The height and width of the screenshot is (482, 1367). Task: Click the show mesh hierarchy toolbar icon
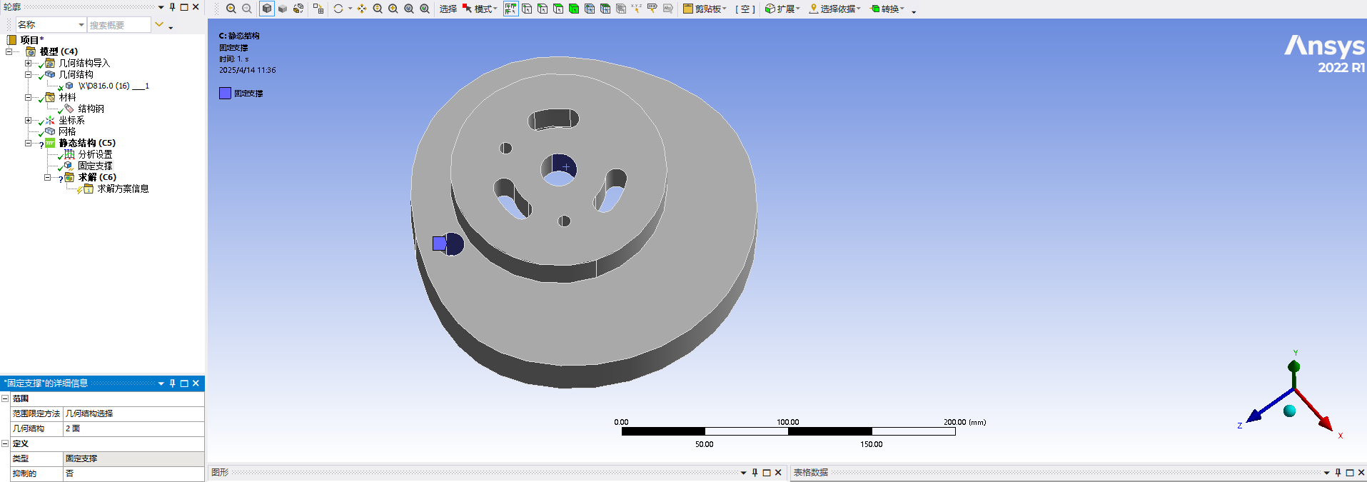(318, 9)
